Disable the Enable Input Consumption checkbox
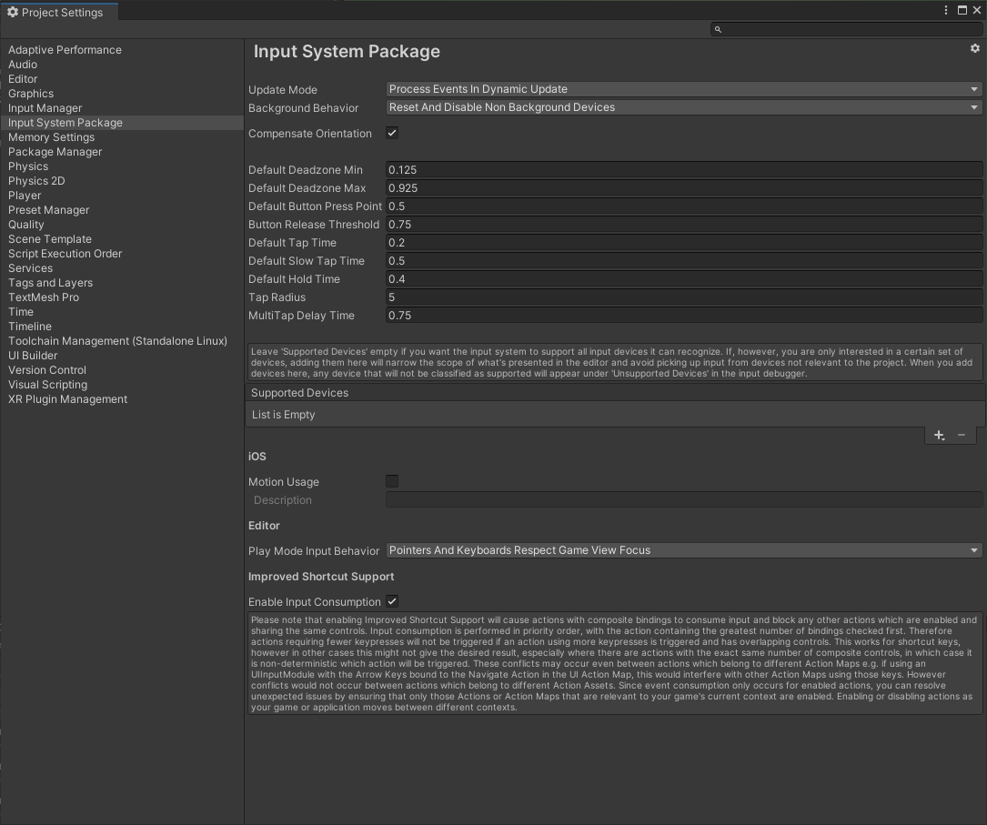This screenshot has height=825, width=987. click(x=391, y=601)
